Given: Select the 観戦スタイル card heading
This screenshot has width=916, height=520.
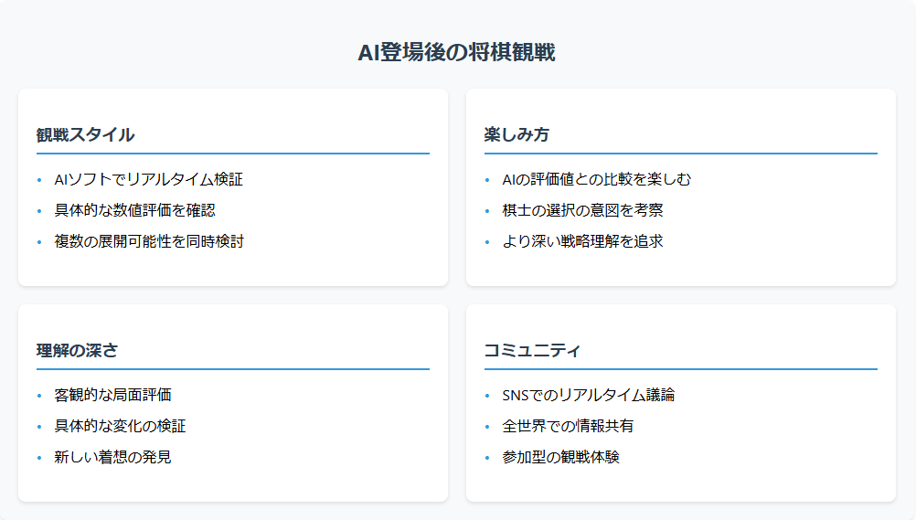Looking at the screenshot, I should [x=86, y=134].
